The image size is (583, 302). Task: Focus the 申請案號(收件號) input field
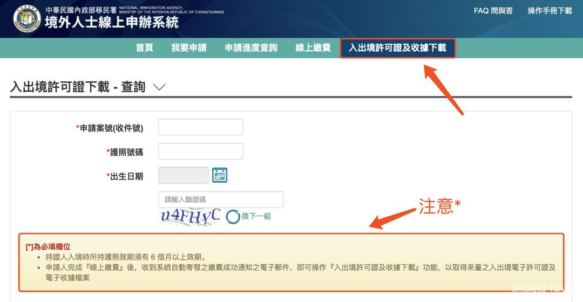pyautogui.click(x=200, y=127)
